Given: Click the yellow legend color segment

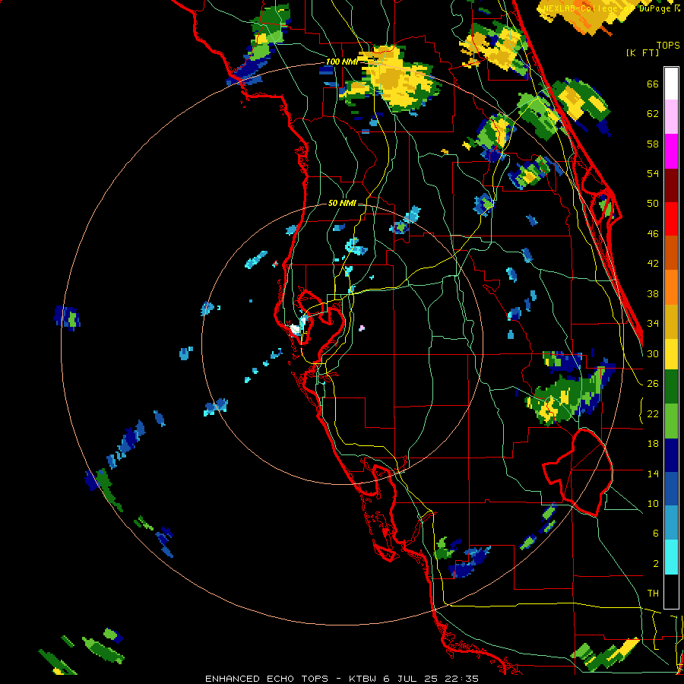Looking at the screenshot, I should (671, 354).
